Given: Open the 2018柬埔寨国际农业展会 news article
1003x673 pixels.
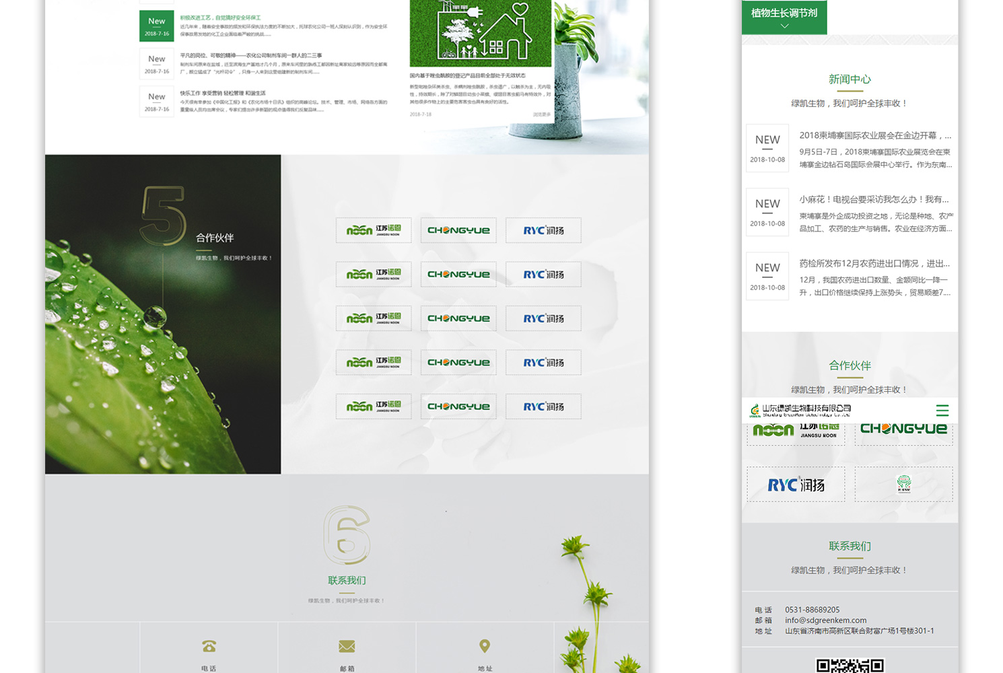Looking at the screenshot, I should pyautogui.click(x=874, y=135).
